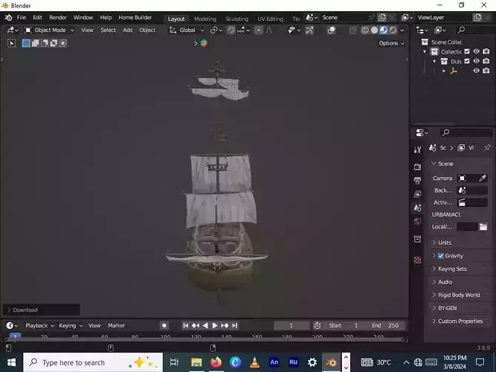The height and width of the screenshot is (372, 496).
Task: Click the eyedropper next to Camera field
Action: tap(482, 179)
